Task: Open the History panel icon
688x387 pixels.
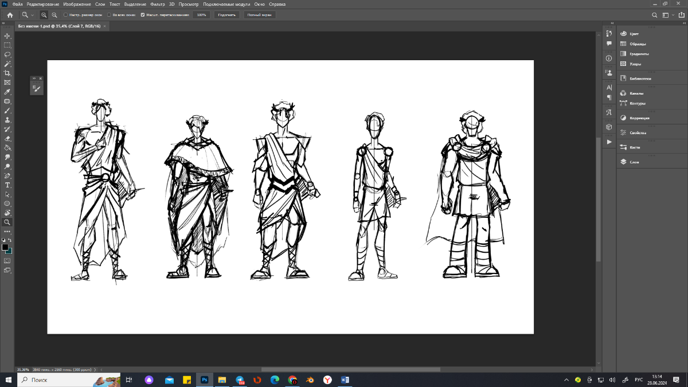Action: coord(609,33)
